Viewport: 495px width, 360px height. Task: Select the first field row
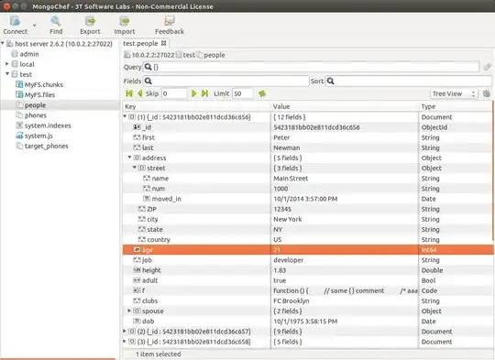click(x=307, y=137)
